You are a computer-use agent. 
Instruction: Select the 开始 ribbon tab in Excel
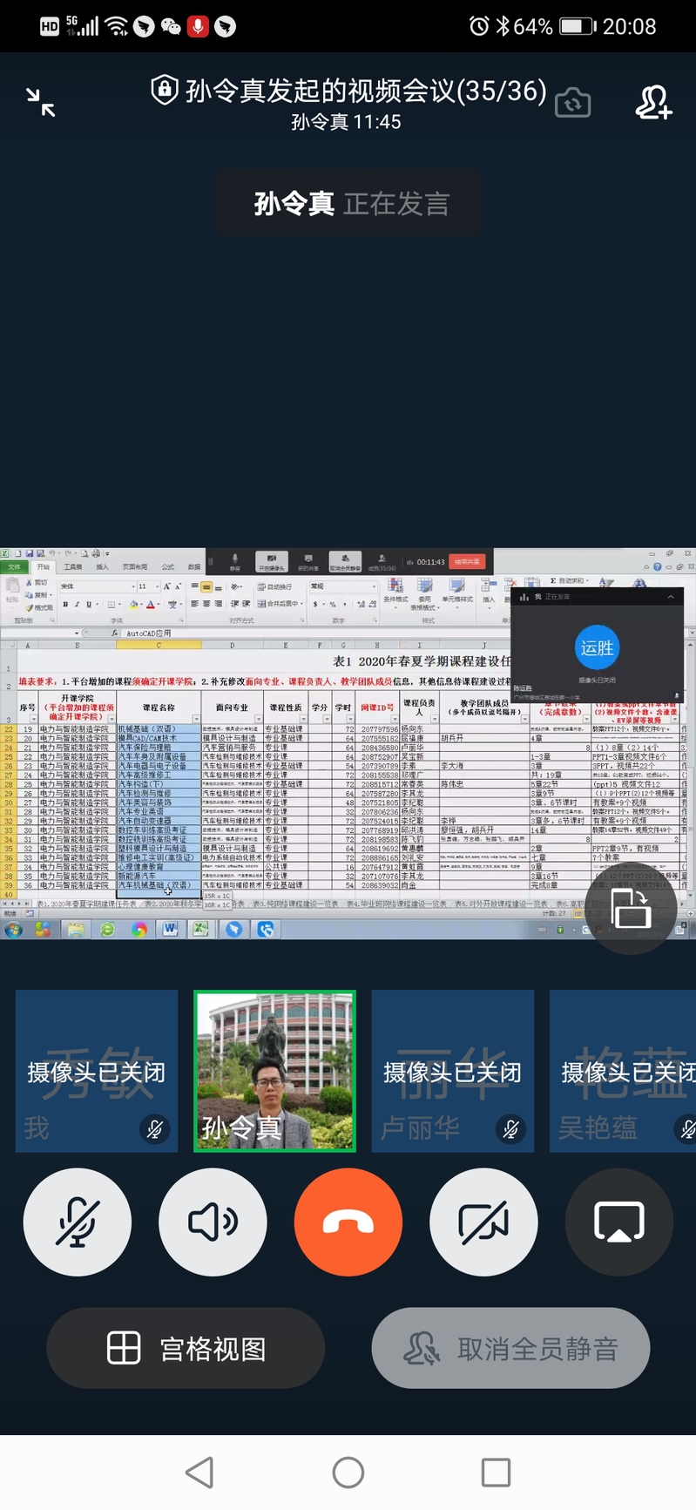[x=43, y=567]
